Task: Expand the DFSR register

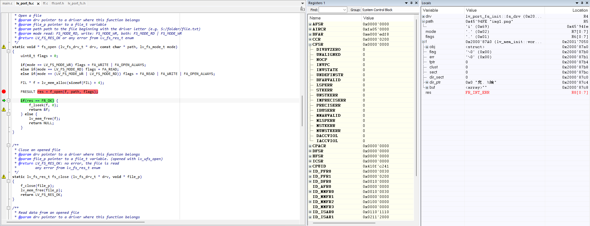Action: pyautogui.click(x=310, y=151)
